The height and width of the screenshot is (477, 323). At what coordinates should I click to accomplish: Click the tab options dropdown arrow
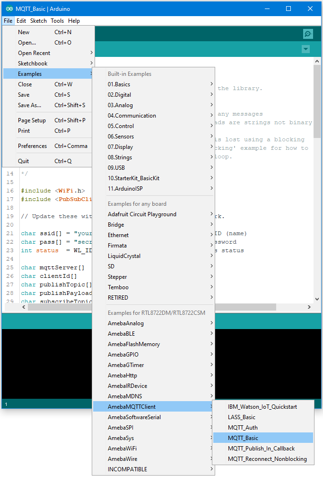point(306,49)
